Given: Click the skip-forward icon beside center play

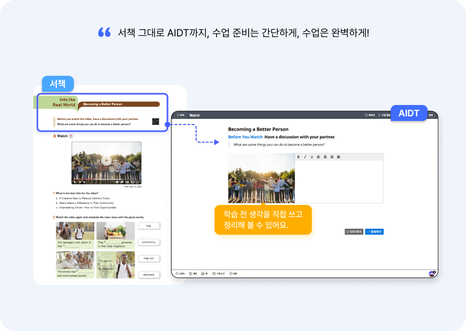Looking at the screenshot, I should (115, 160).
